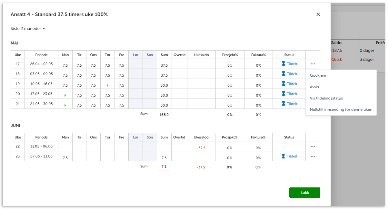
Task: Click the hourglass status icon for week 19
Action: tap(284, 84)
